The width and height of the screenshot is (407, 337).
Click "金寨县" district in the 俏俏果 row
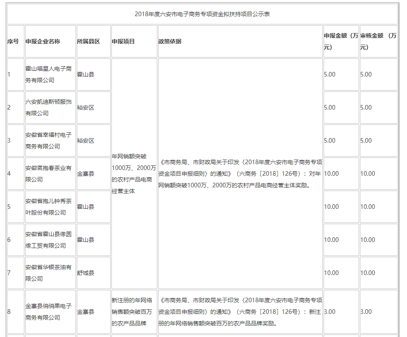coord(86,312)
